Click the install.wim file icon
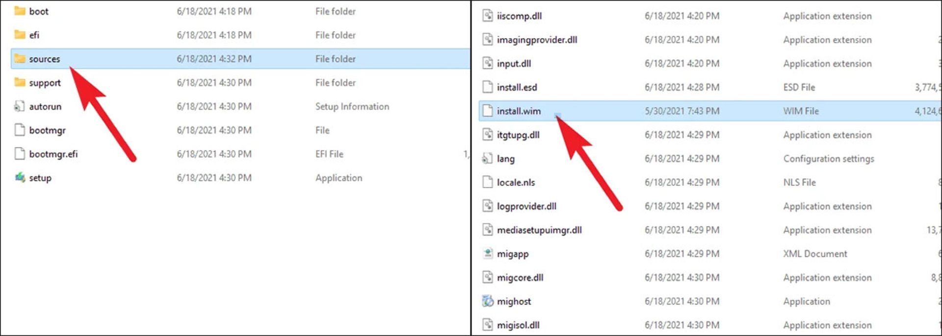The width and height of the screenshot is (942, 336). click(487, 111)
